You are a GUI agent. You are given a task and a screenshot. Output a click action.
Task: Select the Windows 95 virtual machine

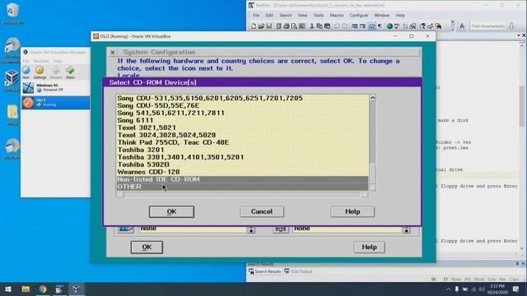[x=55, y=88]
